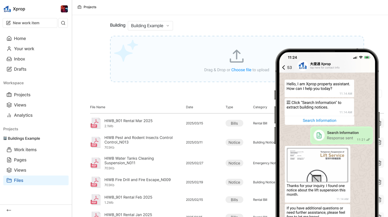Open HIWB Fire Drill and Fire Escape_N009
Screen dimensions: 388x217
tap(137, 180)
